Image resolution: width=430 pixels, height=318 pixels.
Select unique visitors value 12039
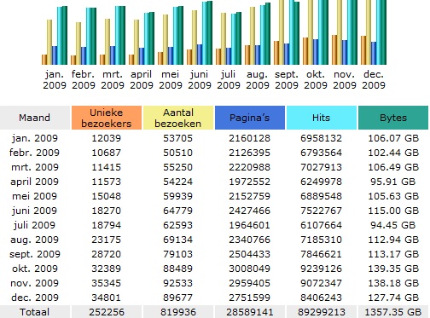point(107,138)
